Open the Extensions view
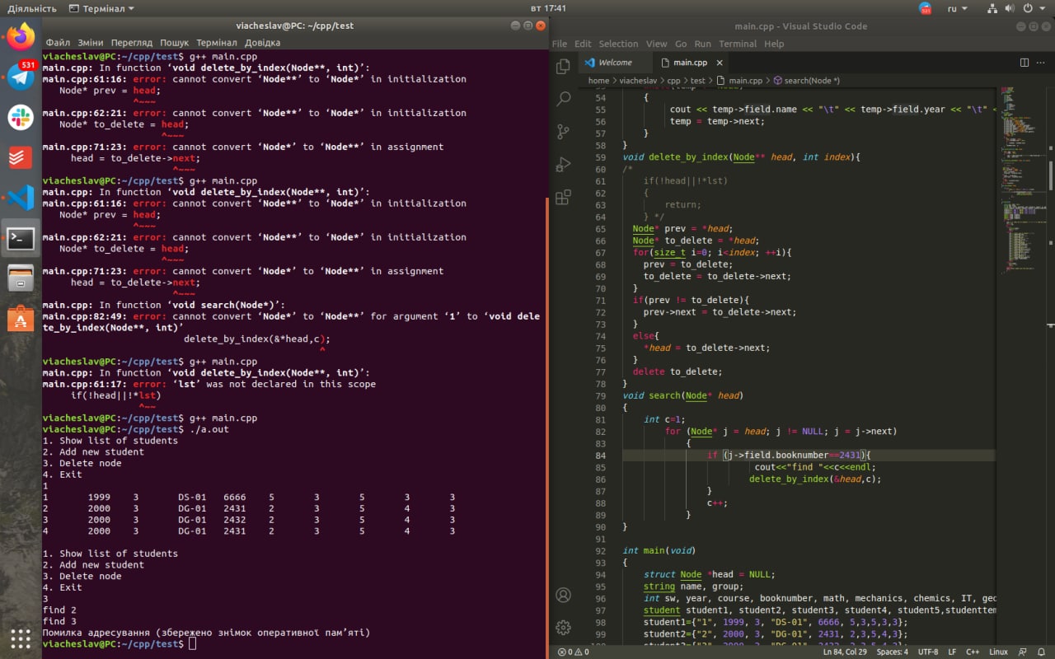 click(x=564, y=197)
